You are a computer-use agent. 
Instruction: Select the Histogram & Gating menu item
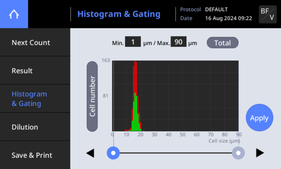click(x=35, y=99)
